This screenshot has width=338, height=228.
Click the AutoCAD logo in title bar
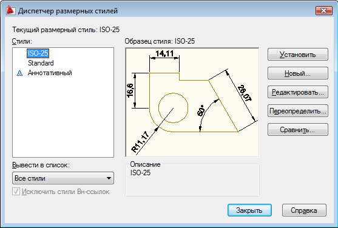click(x=11, y=10)
